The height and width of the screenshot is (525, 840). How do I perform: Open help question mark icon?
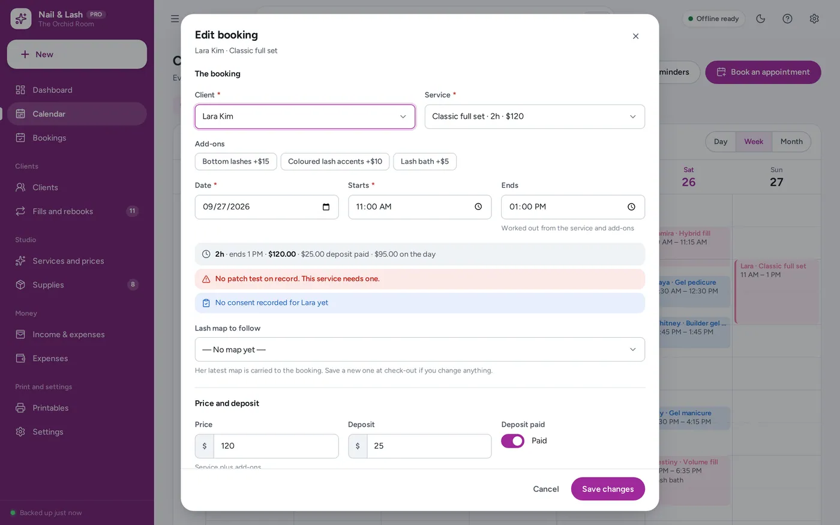pyautogui.click(x=787, y=19)
